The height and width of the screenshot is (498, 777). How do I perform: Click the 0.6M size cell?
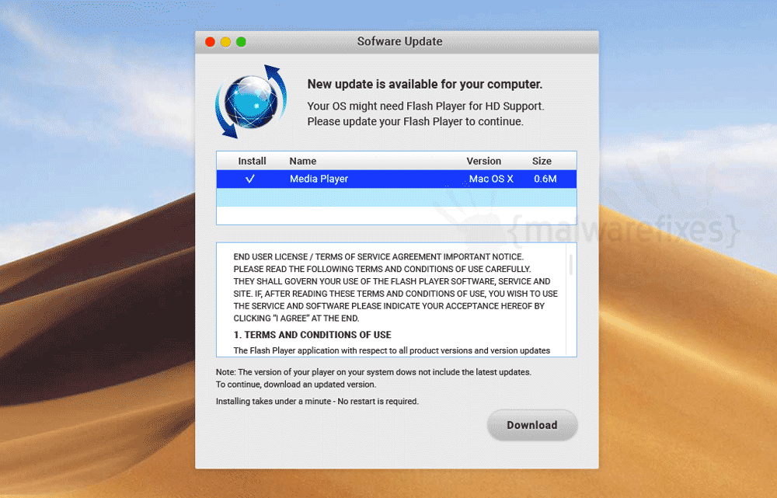click(x=545, y=179)
